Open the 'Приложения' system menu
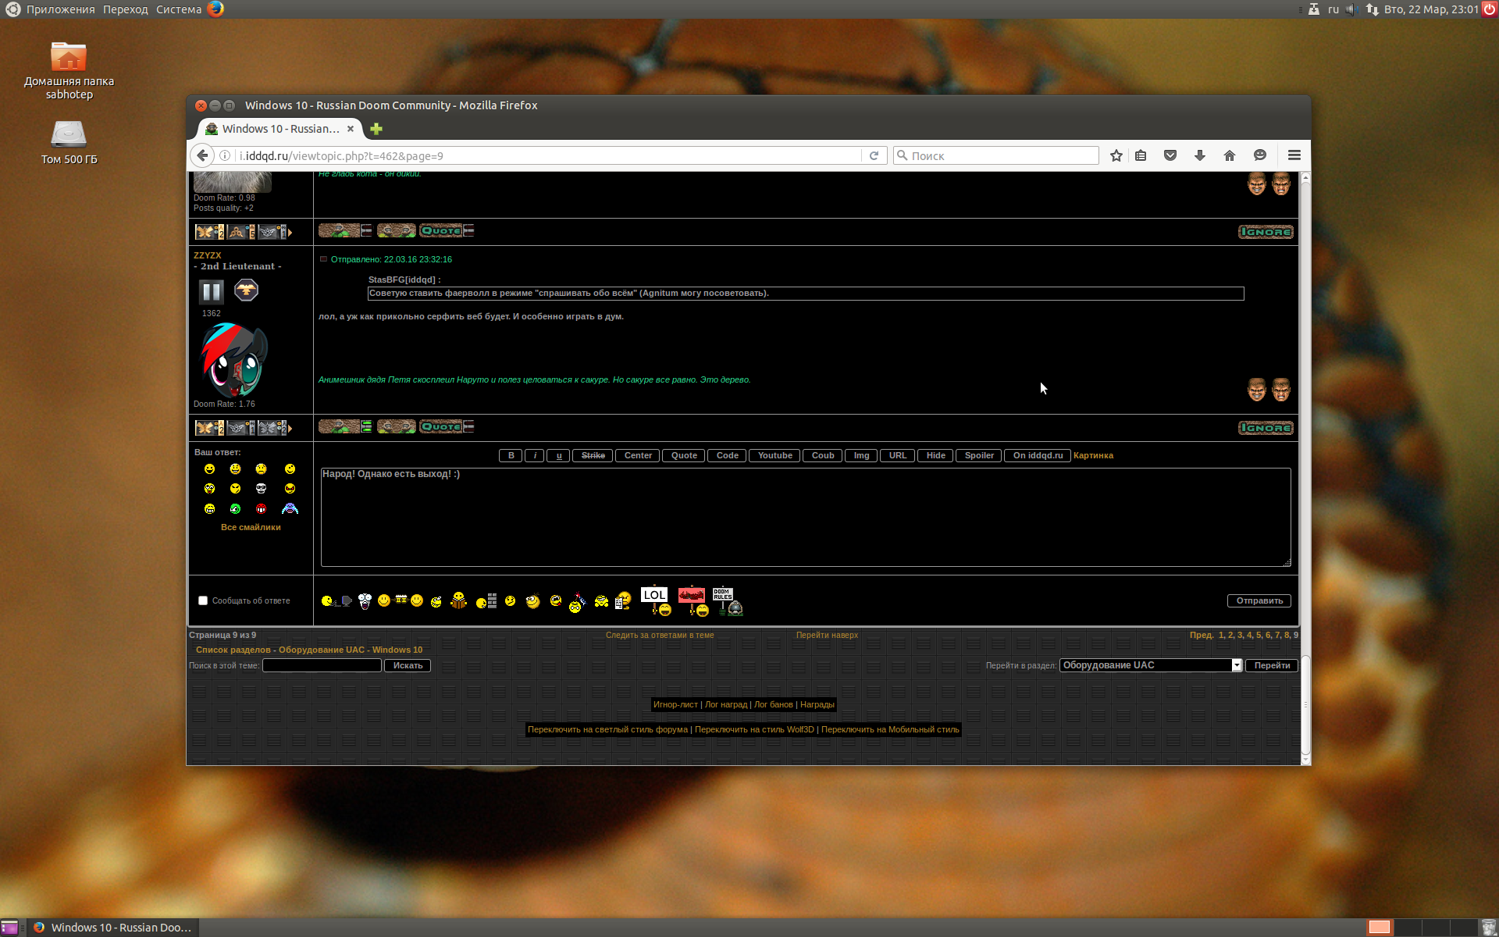Screen dimensions: 1499x937 pyautogui.click(x=60, y=9)
